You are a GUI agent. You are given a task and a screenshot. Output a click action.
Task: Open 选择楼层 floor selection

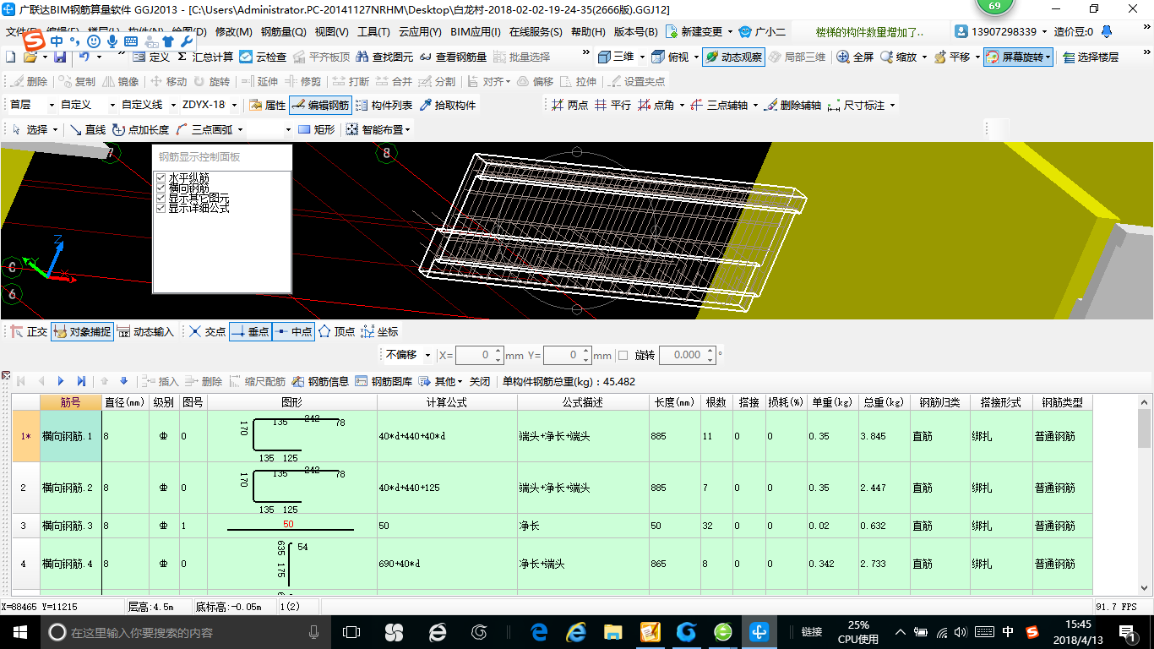click(1091, 57)
